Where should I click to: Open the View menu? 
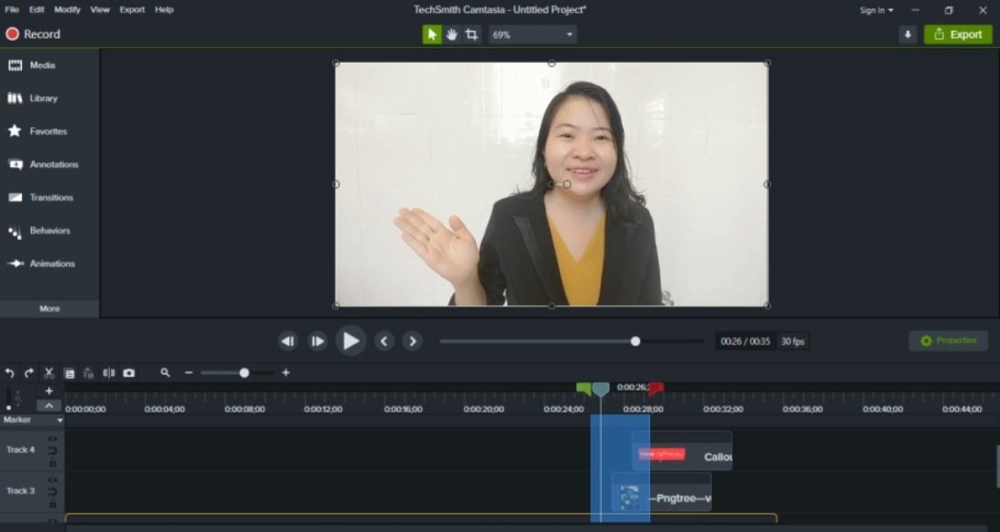pyautogui.click(x=100, y=10)
